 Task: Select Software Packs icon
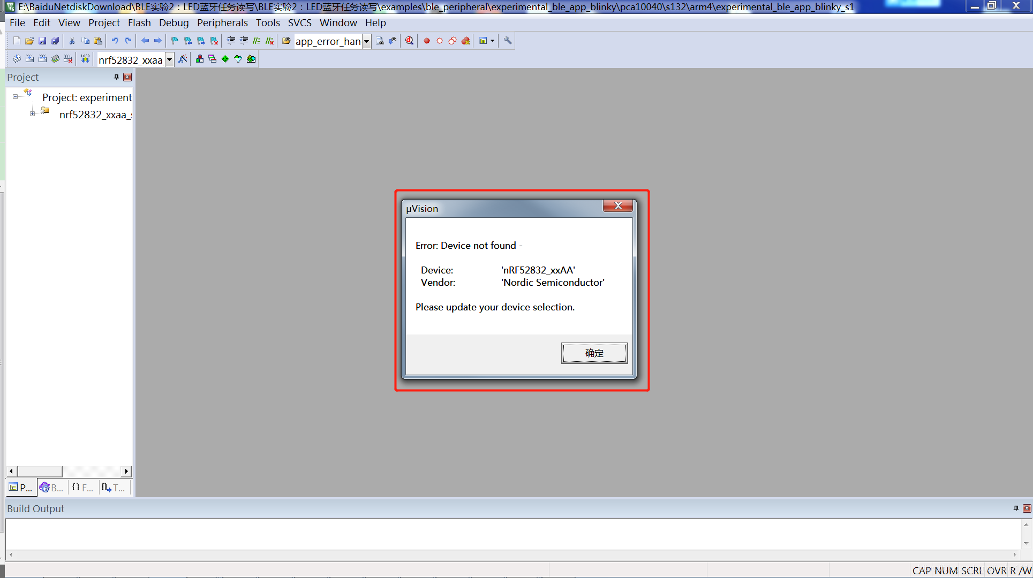pyautogui.click(x=238, y=59)
